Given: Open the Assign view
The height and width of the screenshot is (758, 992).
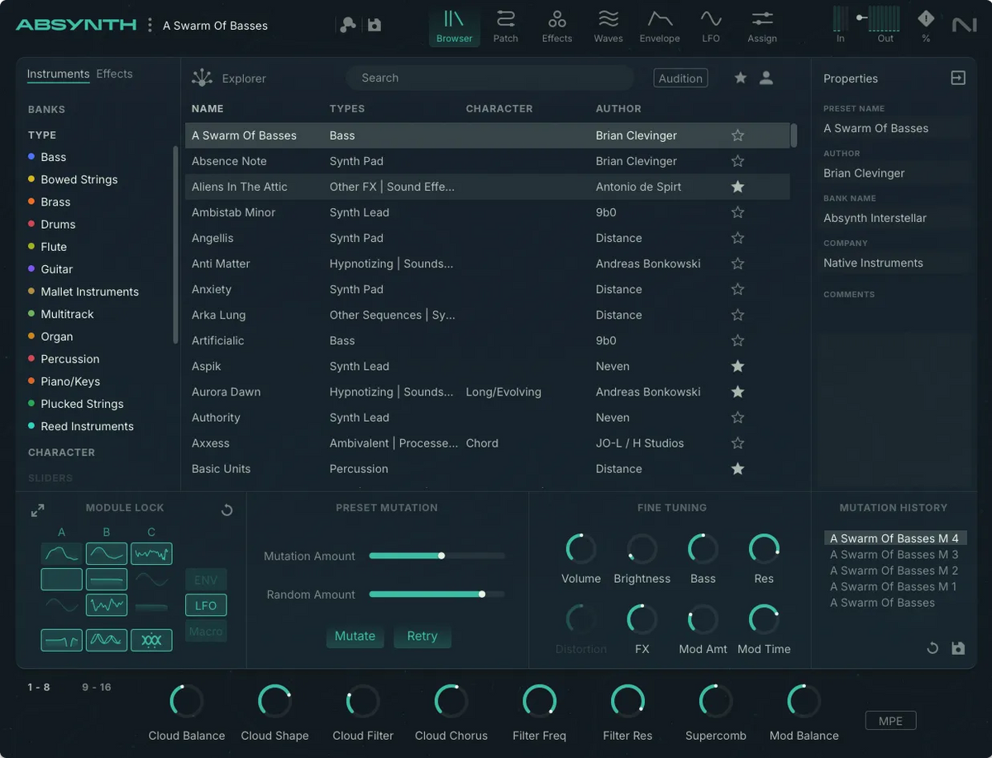Looking at the screenshot, I should coord(761,26).
